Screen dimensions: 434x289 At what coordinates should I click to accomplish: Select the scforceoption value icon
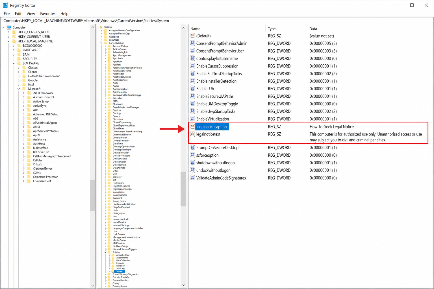tap(192, 155)
